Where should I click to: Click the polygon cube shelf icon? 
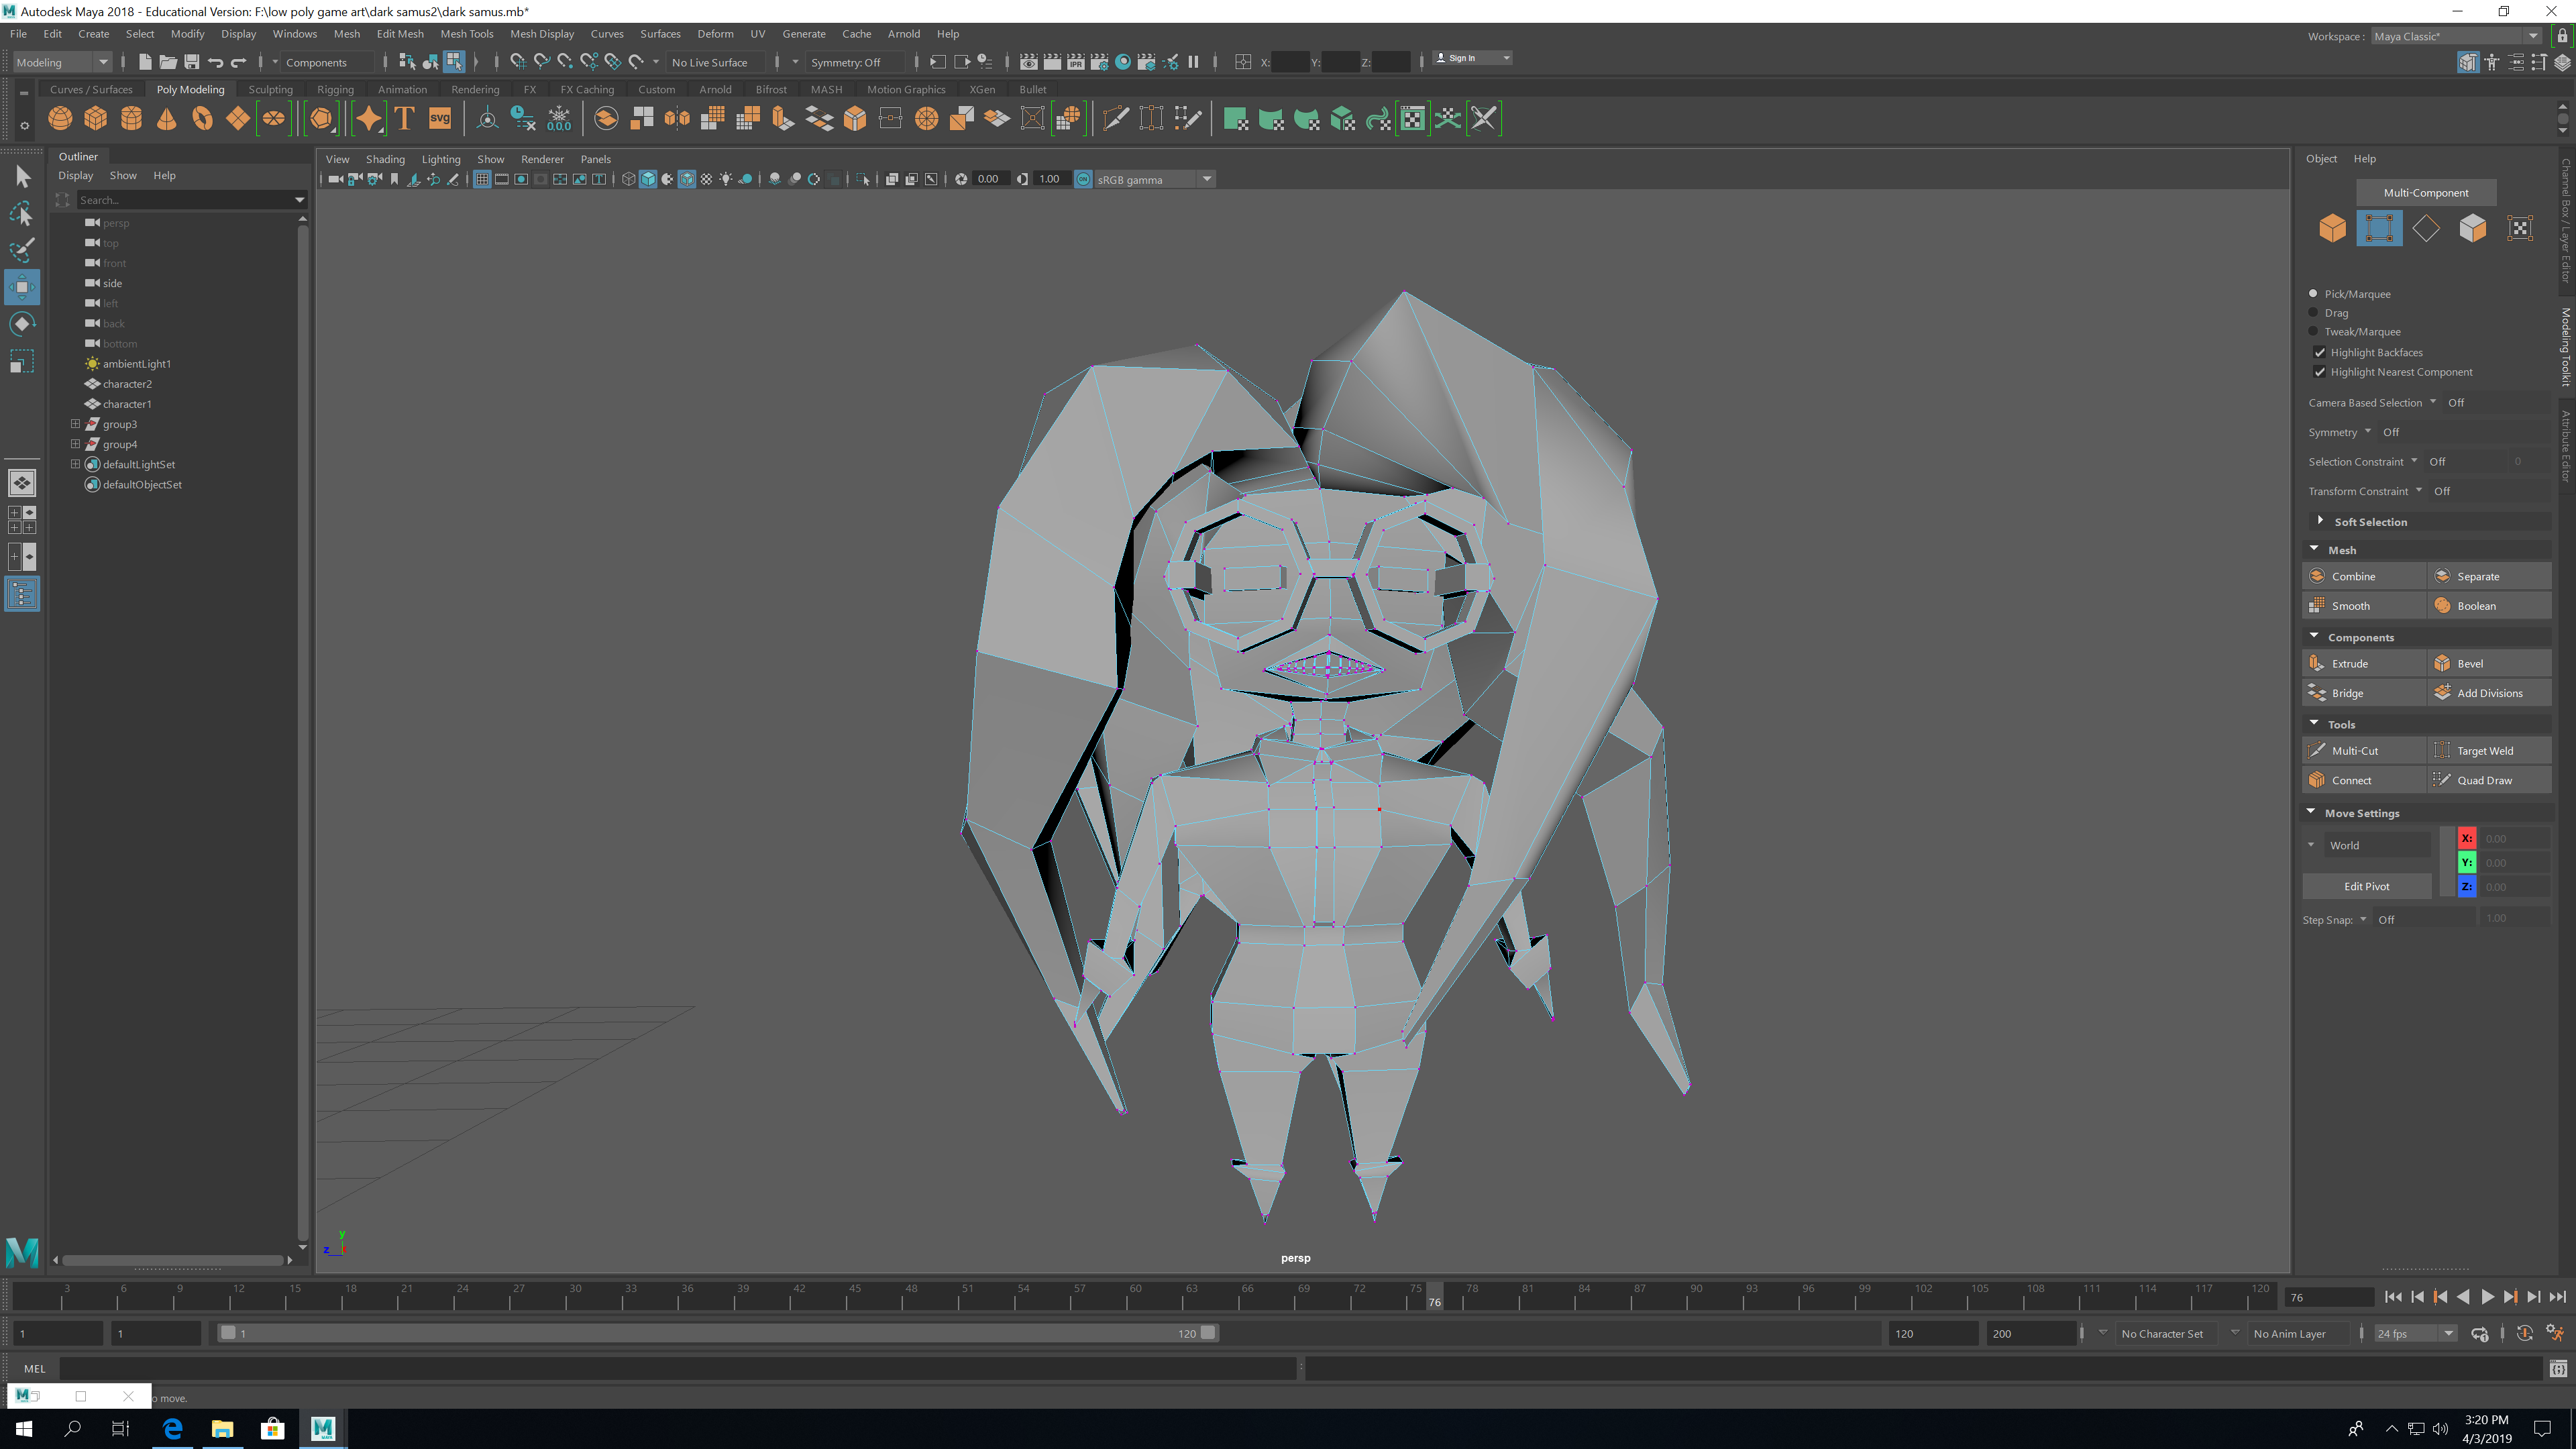96,119
